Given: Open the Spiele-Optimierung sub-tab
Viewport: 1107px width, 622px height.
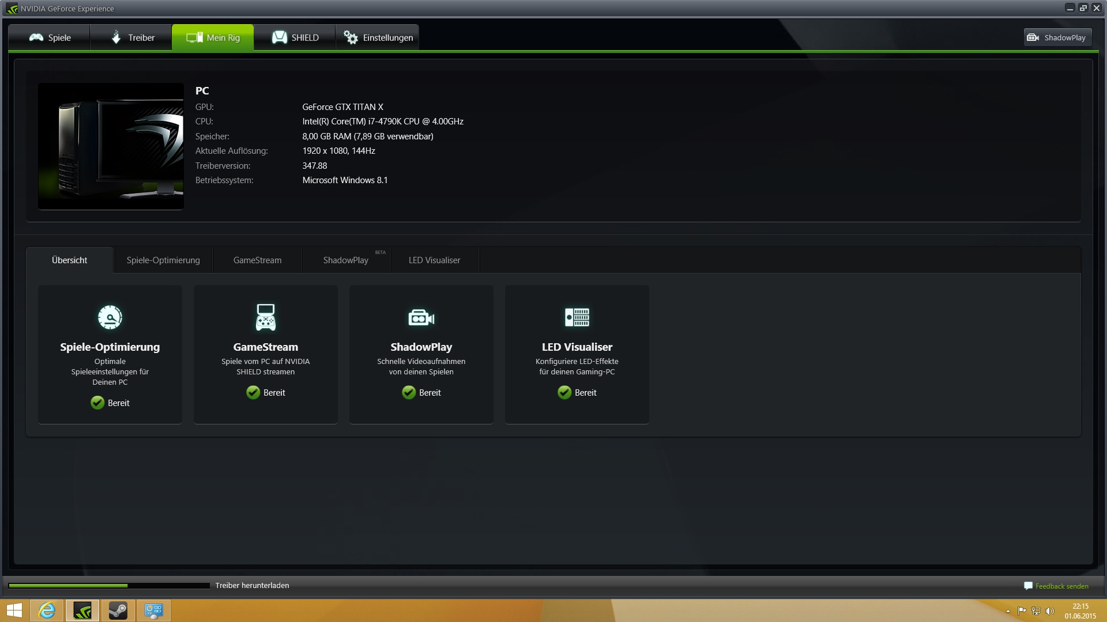Looking at the screenshot, I should coord(163,260).
